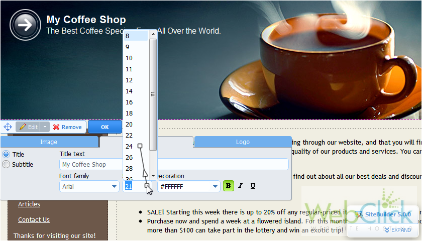Screen dimensions: 422x241
Task: Choose font size 10 from list
Action: tap(135, 58)
